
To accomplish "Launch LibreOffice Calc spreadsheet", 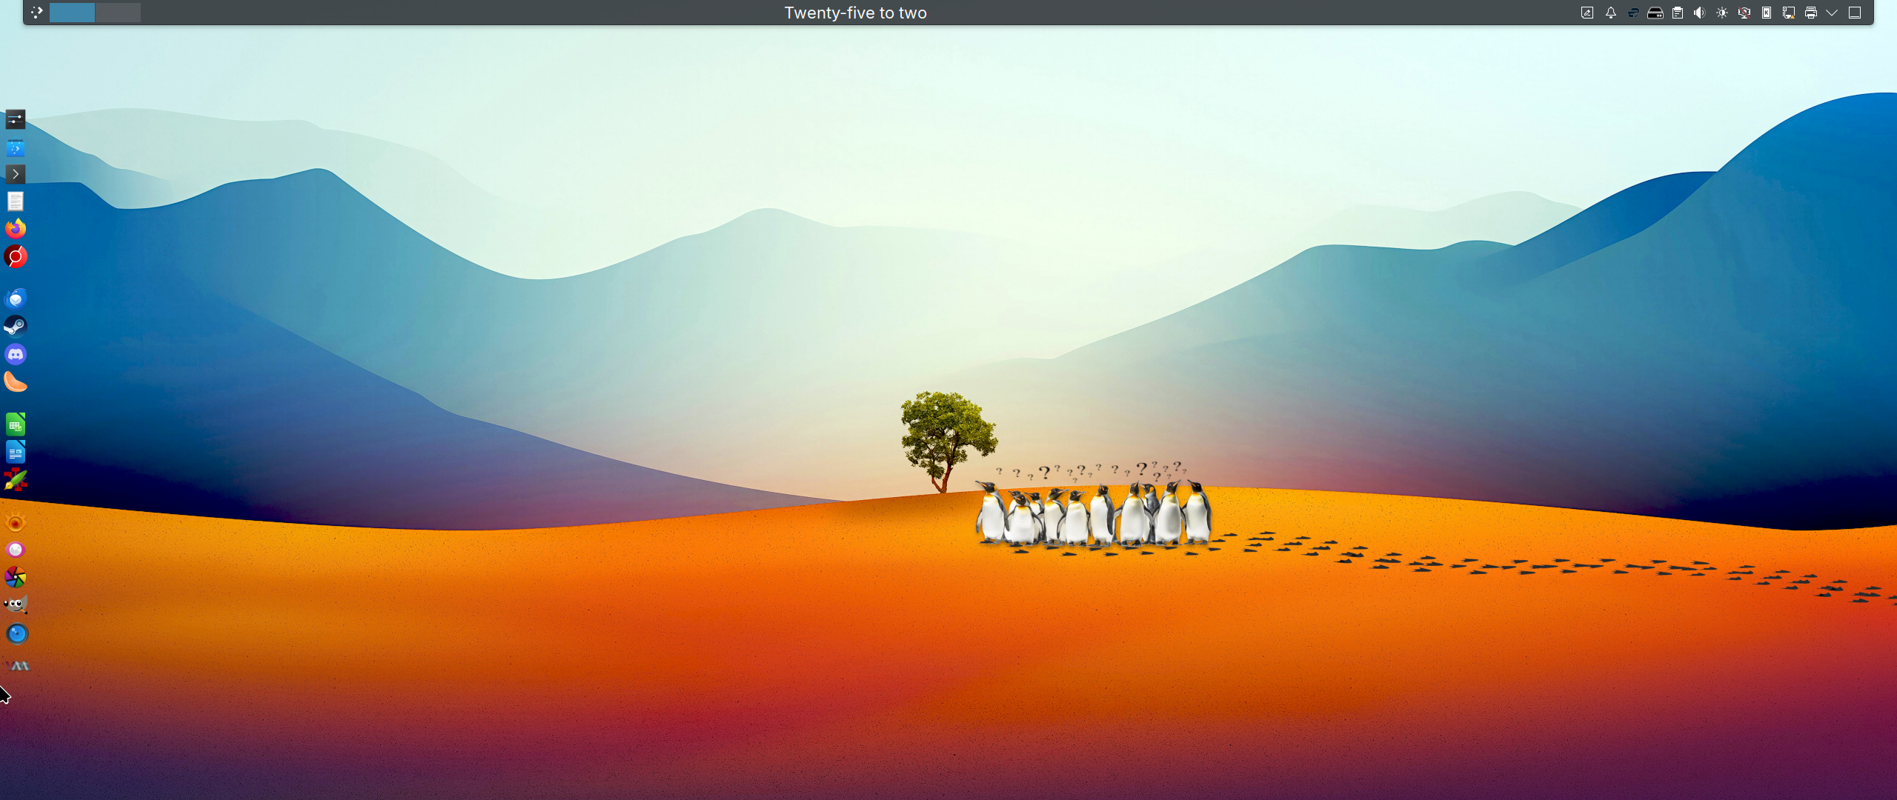I will pos(16,424).
